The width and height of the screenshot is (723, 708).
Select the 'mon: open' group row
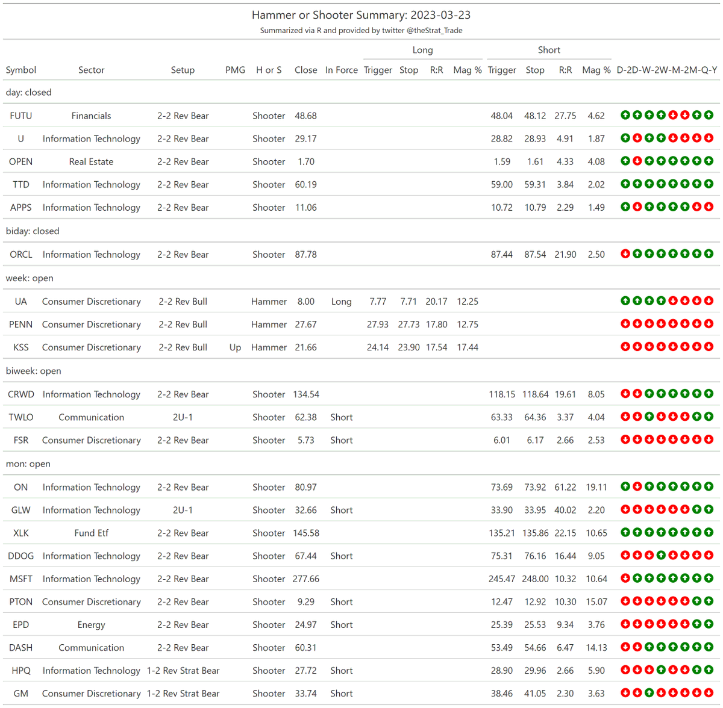click(x=361, y=463)
